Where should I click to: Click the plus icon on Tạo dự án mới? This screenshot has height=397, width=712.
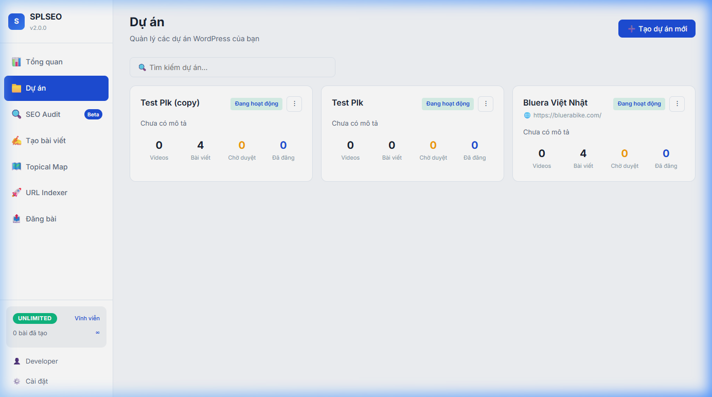click(x=632, y=29)
